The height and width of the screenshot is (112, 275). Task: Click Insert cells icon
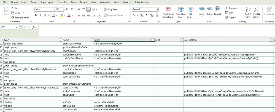click(201, 9)
